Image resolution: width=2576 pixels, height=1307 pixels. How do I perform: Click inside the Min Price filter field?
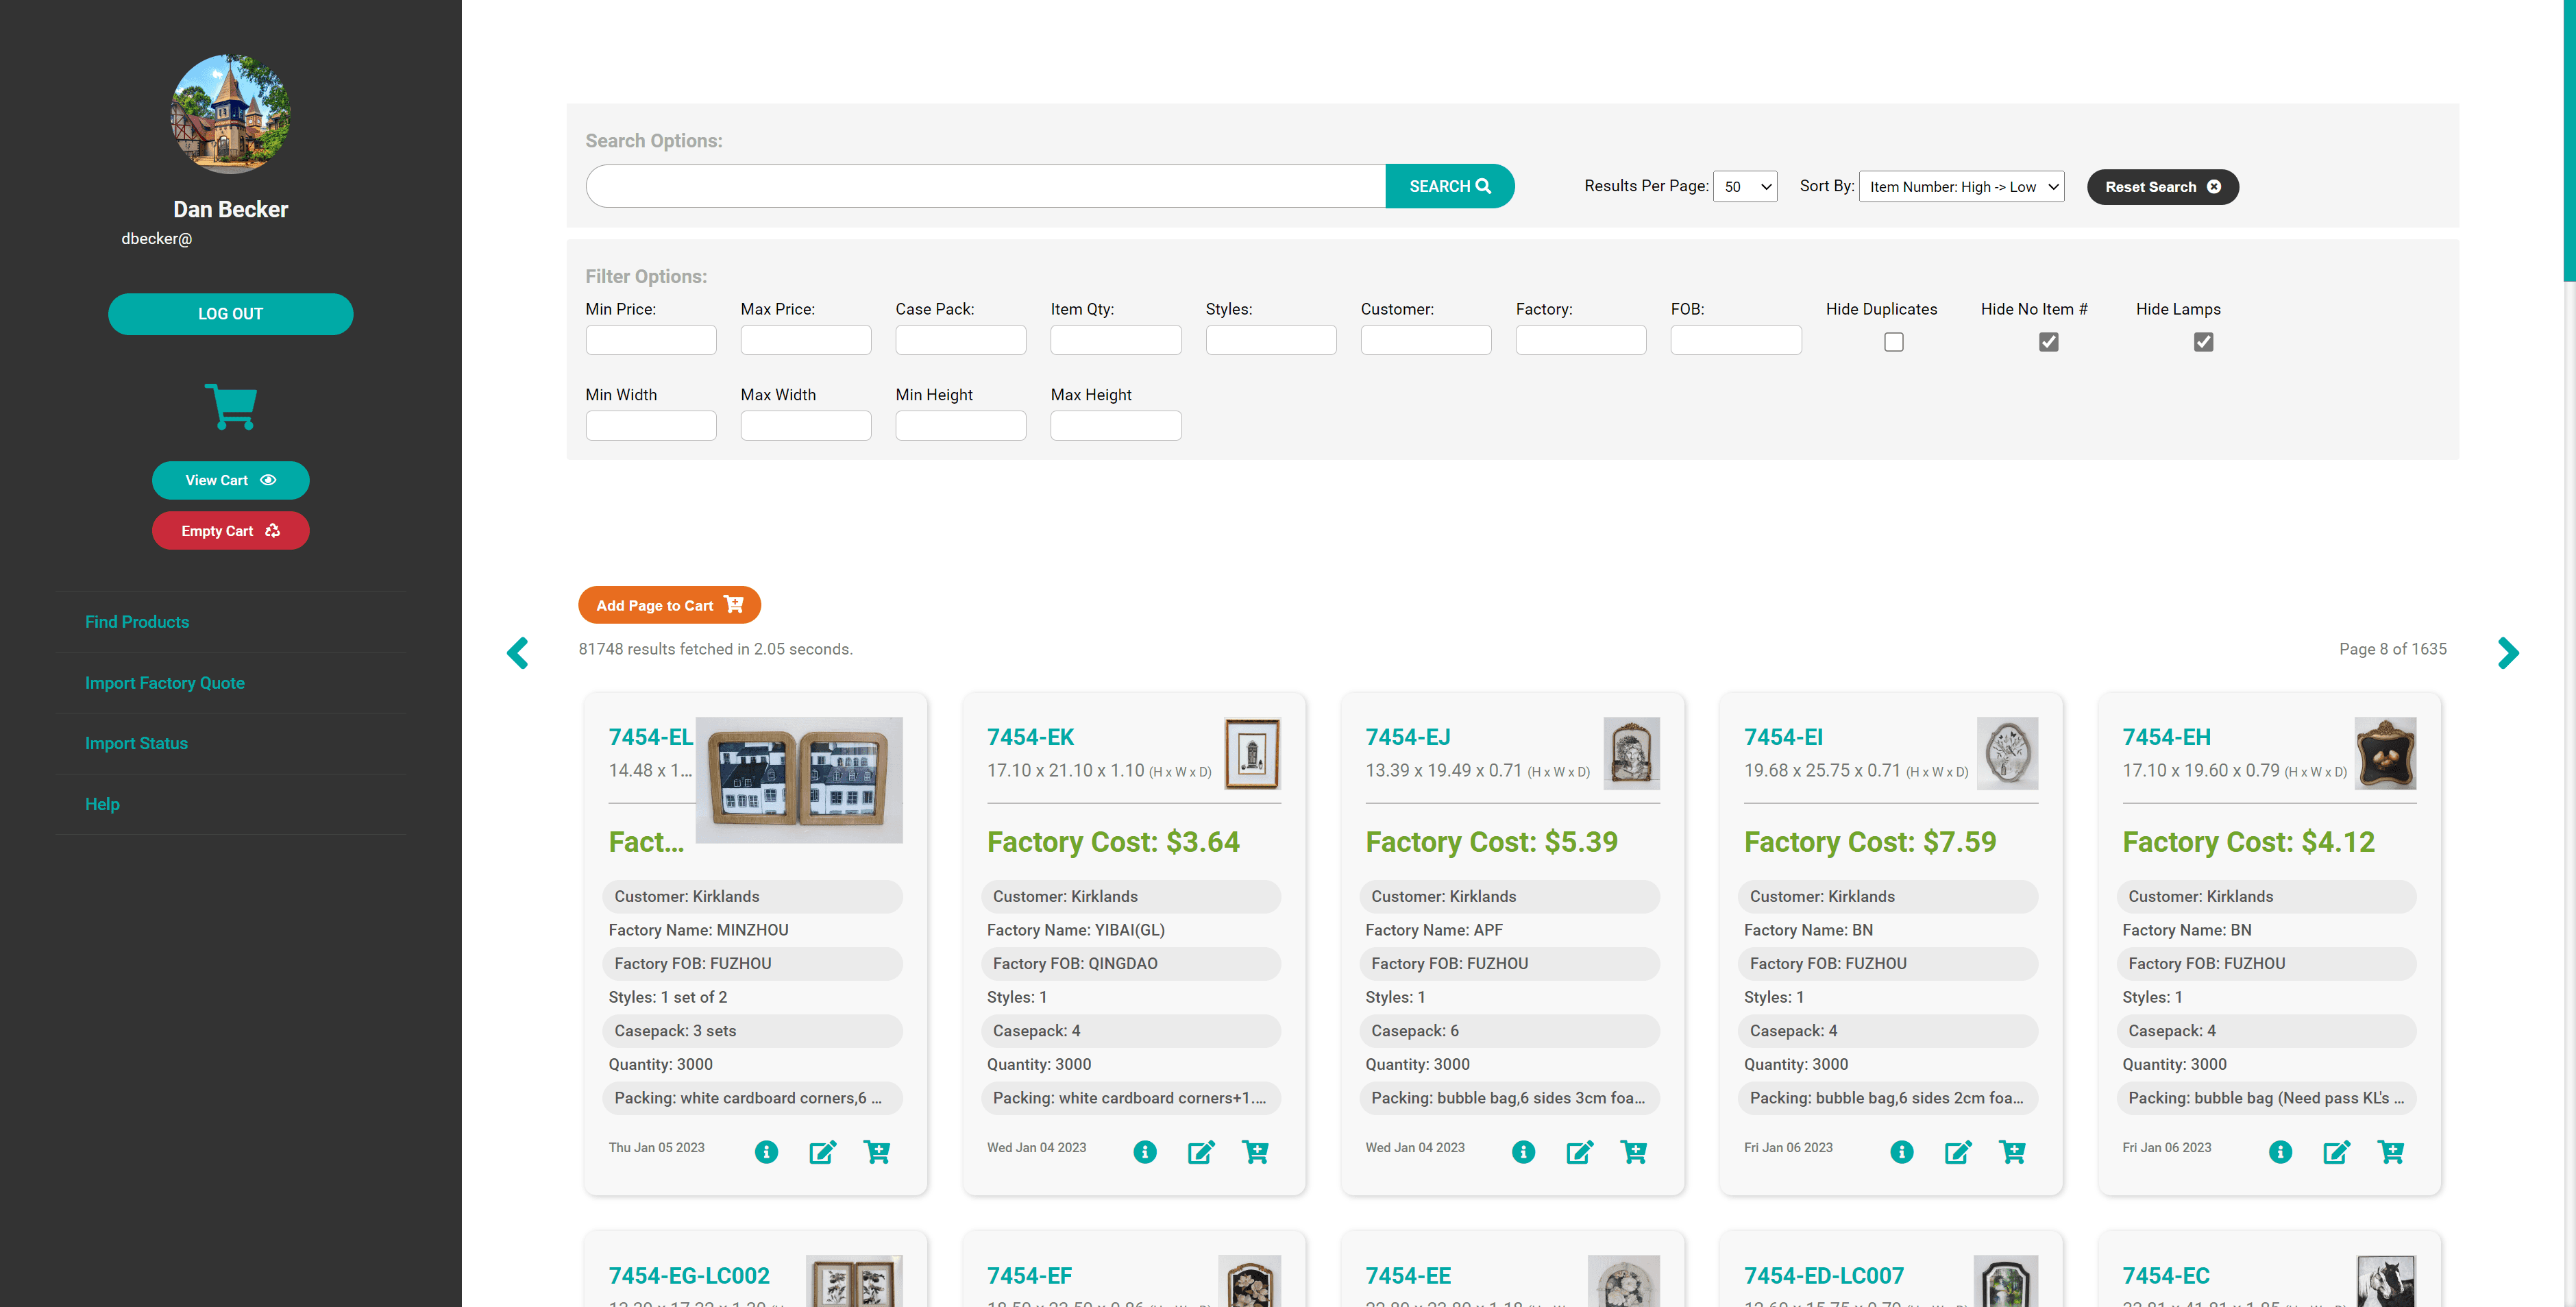click(x=650, y=340)
